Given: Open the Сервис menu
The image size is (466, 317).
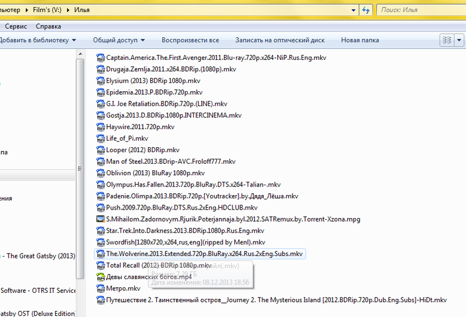Looking at the screenshot, I should pos(15,27).
